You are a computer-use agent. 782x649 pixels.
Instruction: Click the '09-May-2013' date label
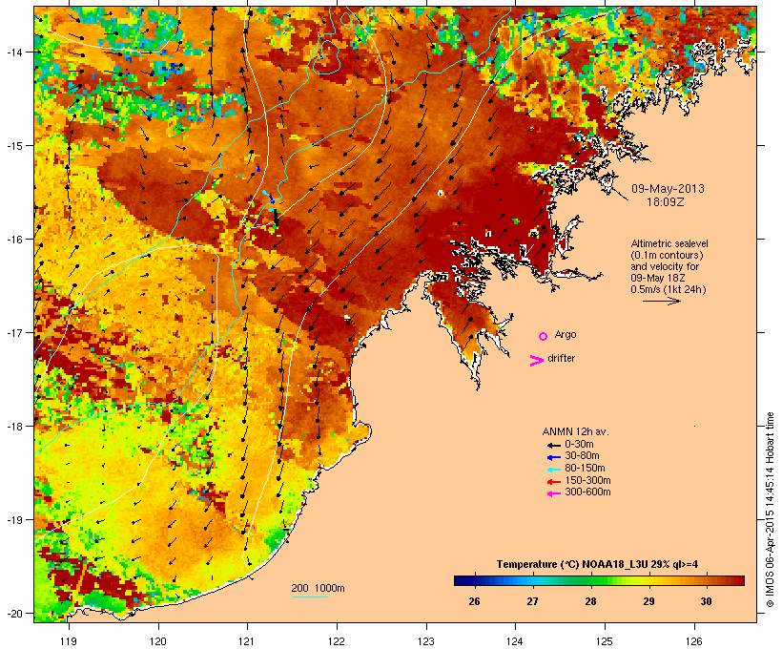coord(668,189)
